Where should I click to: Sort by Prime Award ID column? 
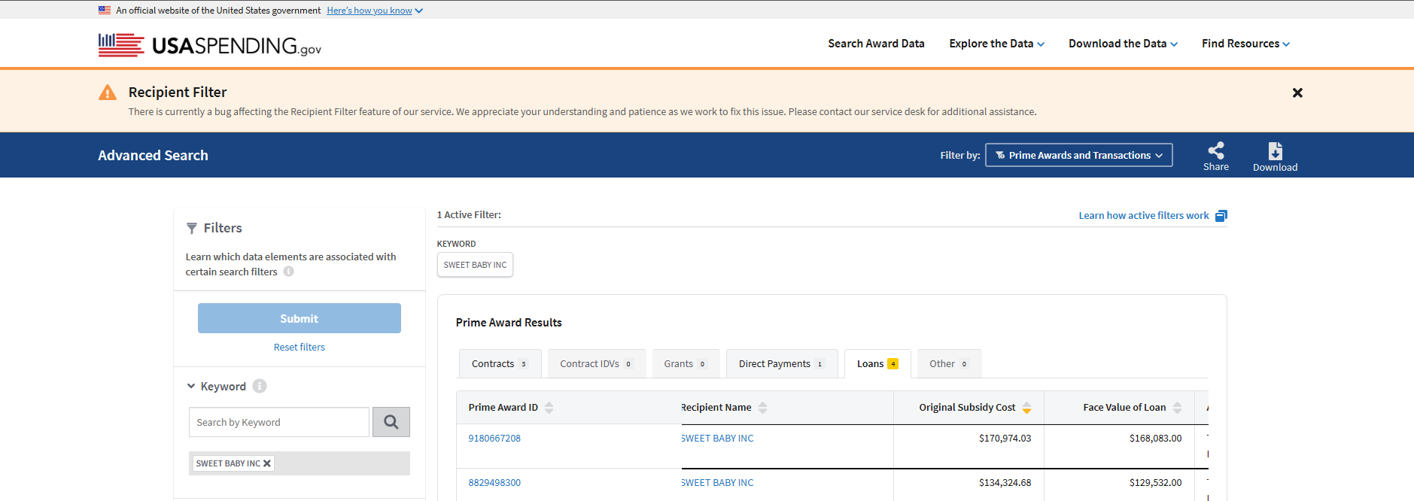[549, 408]
